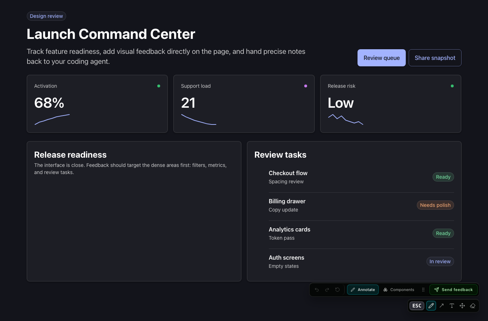Grab the toolbar drag handle dots
Viewport: 488px width, 321px height.
point(423,290)
